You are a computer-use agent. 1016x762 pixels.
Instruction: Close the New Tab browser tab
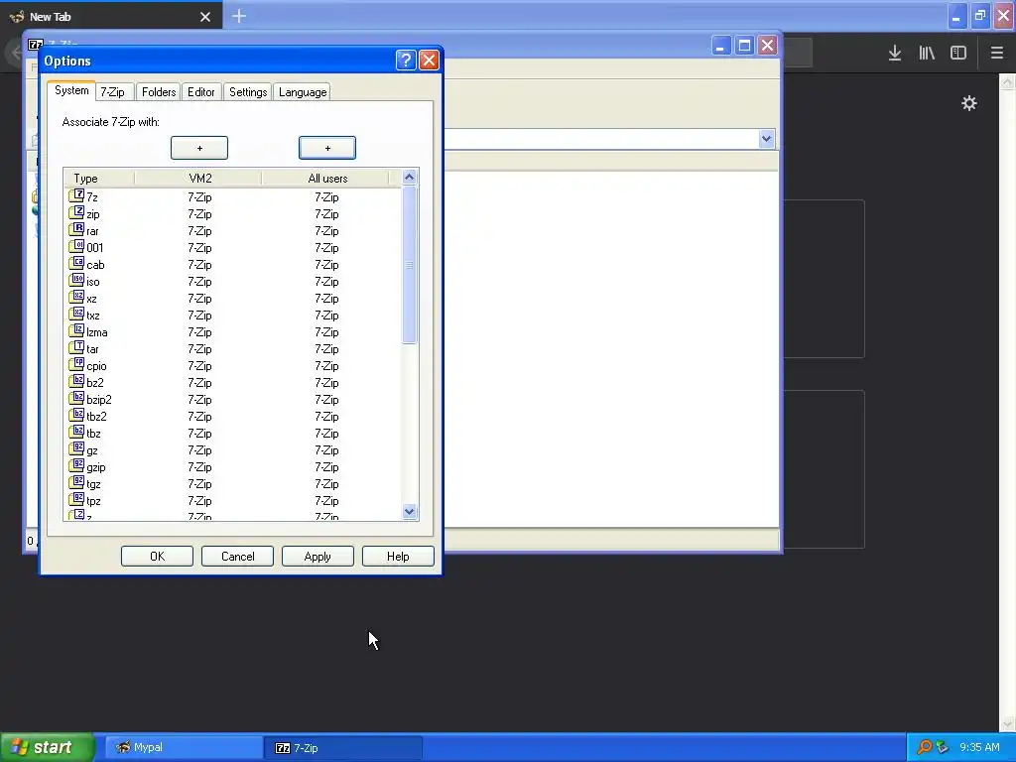click(x=205, y=17)
